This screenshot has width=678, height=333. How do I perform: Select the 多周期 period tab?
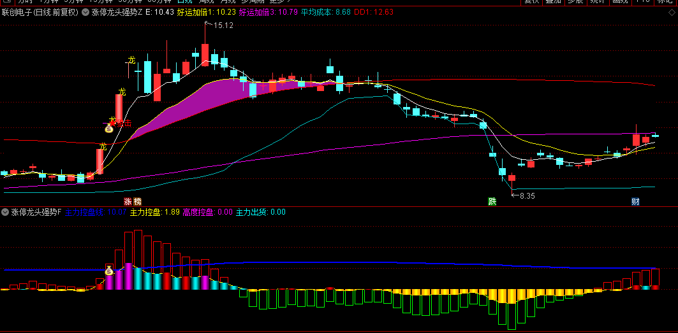[x=253, y=1]
